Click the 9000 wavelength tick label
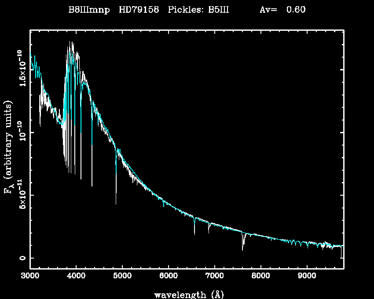The width and height of the screenshot is (374, 299). pos(307,277)
